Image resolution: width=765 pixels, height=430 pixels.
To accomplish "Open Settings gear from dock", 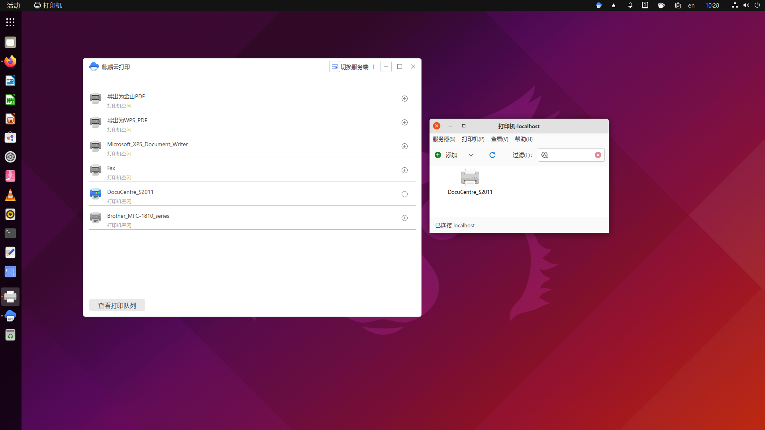I will tap(10, 157).
